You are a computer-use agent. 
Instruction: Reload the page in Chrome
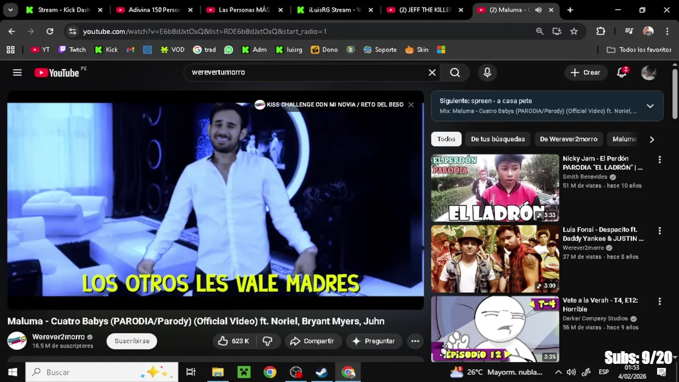pos(49,31)
